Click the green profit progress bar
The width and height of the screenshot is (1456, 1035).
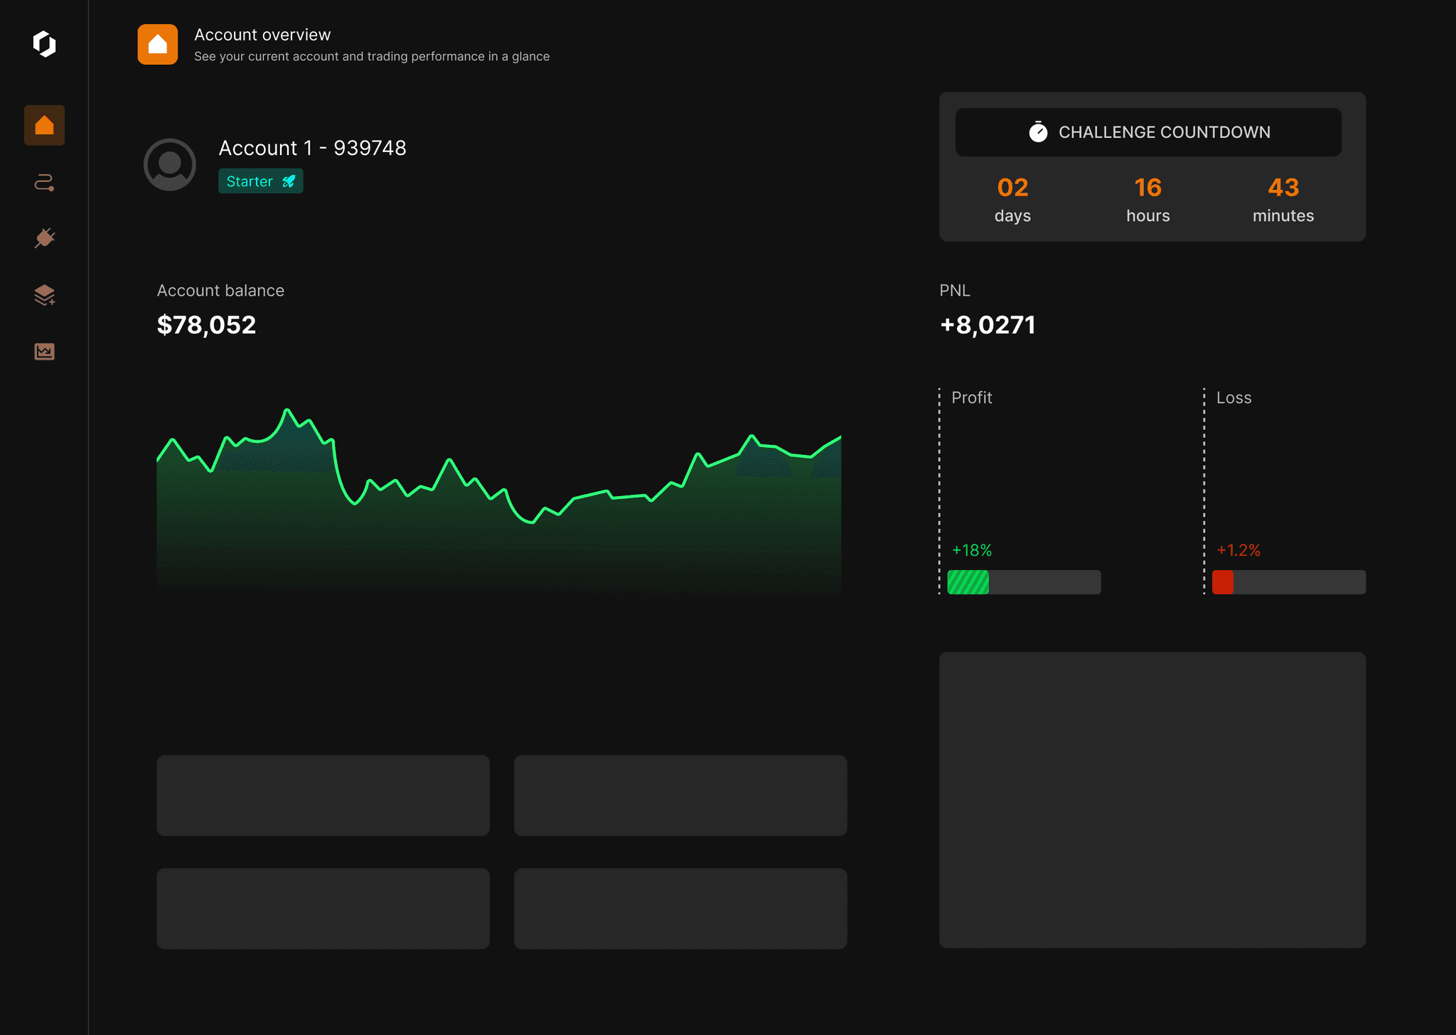coord(1024,582)
